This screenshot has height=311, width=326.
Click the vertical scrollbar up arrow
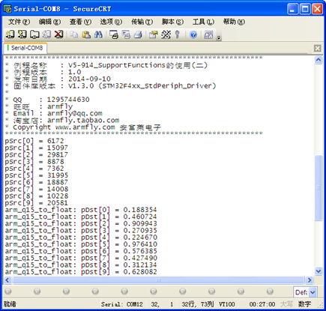tap(319, 60)
